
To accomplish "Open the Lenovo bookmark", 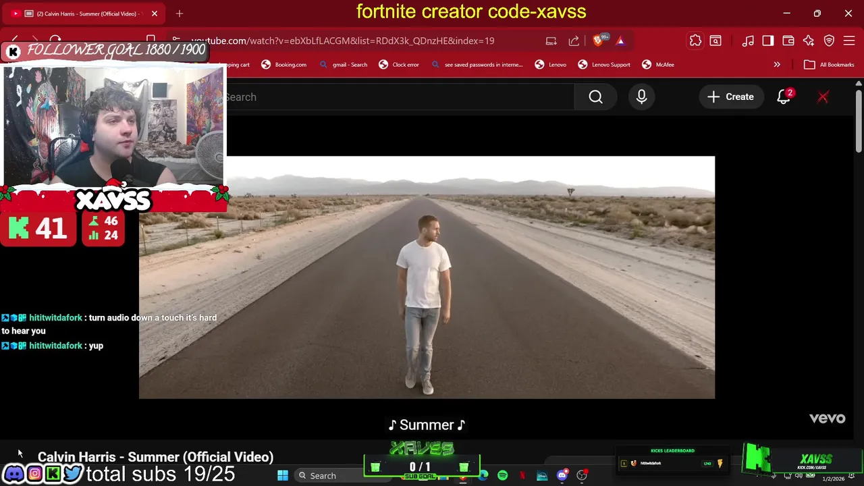I will [x=551, y=65].
